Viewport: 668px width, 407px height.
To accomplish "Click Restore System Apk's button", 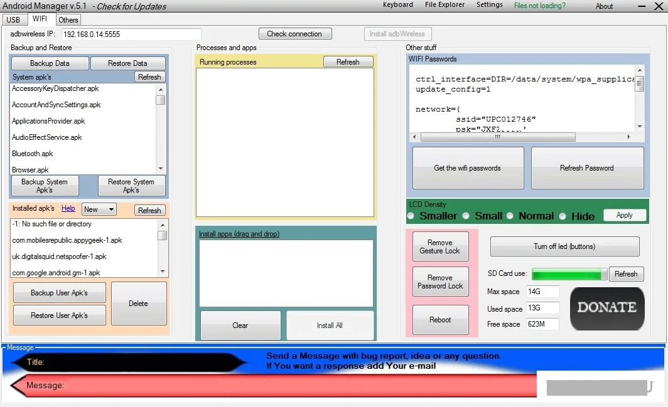I will click(131, 186).
